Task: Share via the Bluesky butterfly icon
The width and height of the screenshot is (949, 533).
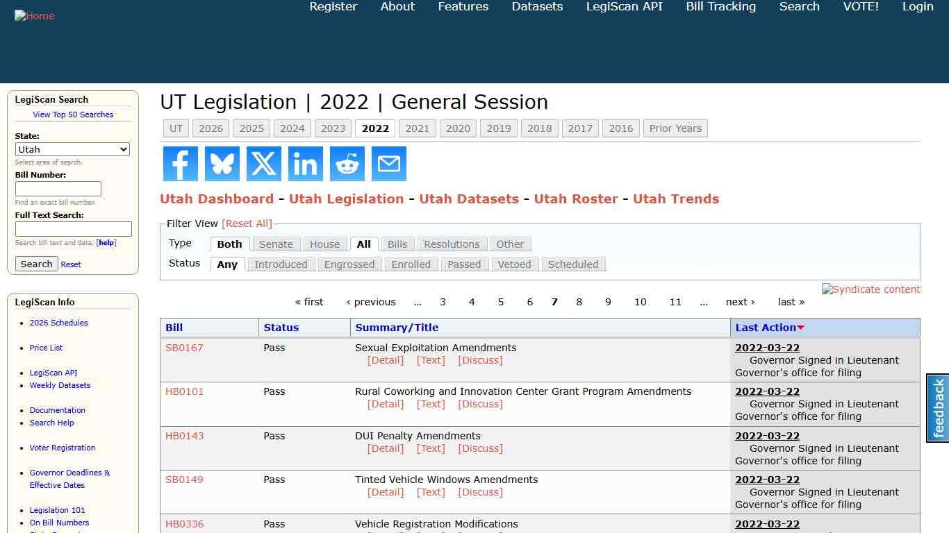Action: (x=222, y=164)
